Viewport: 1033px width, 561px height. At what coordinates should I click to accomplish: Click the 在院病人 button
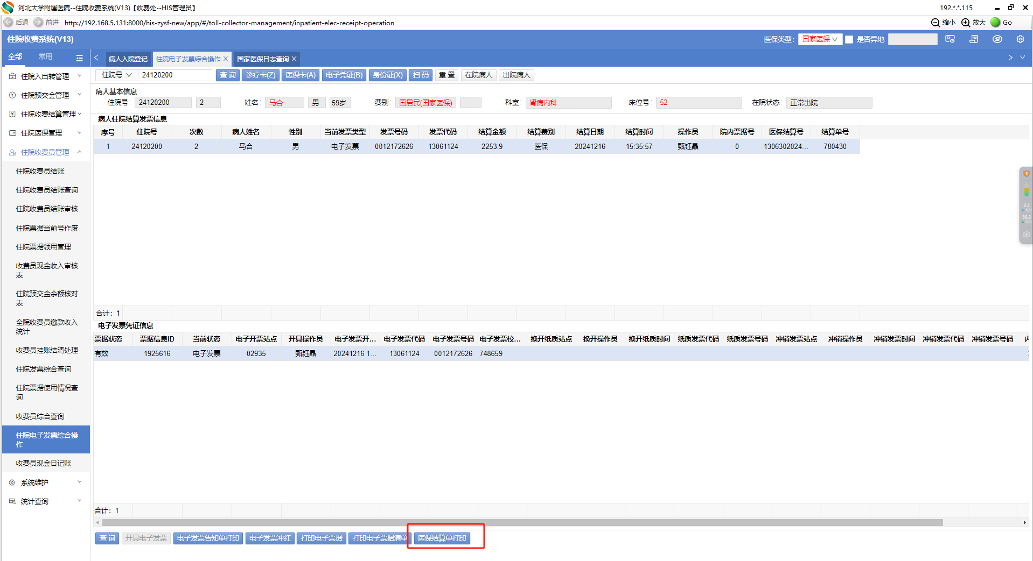pos(479,75)
